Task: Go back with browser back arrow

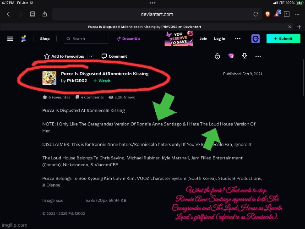Action: [x=8, y=14]
